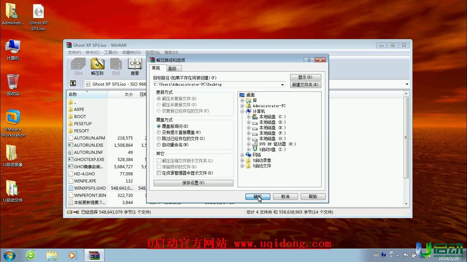Image resolution: width=467 pixels, height=262 pixels.
Task: Click the WinRAR taskbar icon
Action: pos(94,255)
